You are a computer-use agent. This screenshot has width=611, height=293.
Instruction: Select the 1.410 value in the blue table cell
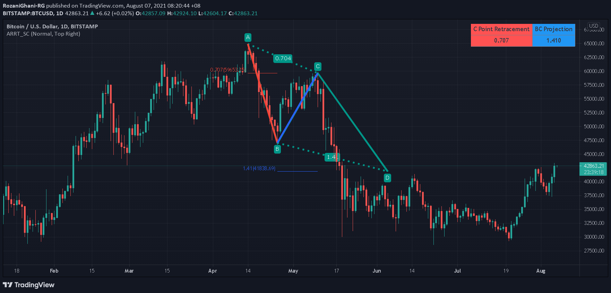(x=553, y=40)
